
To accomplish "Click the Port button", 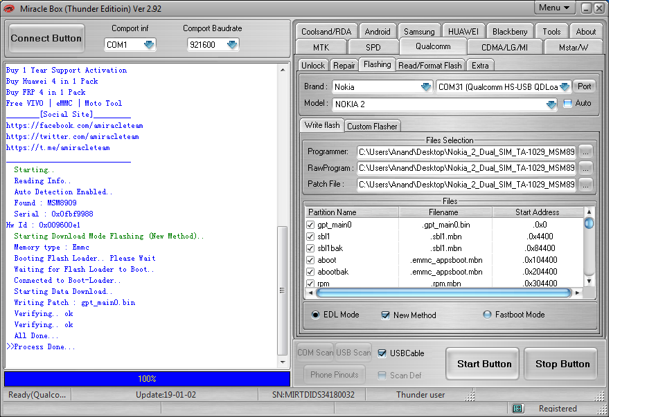I will 584,86.
